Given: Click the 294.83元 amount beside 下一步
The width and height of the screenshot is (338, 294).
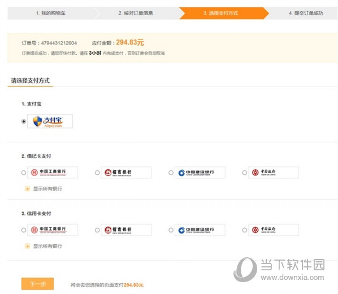Looking at the screenshot, I should pyautogui.click(x=133, y=285).
